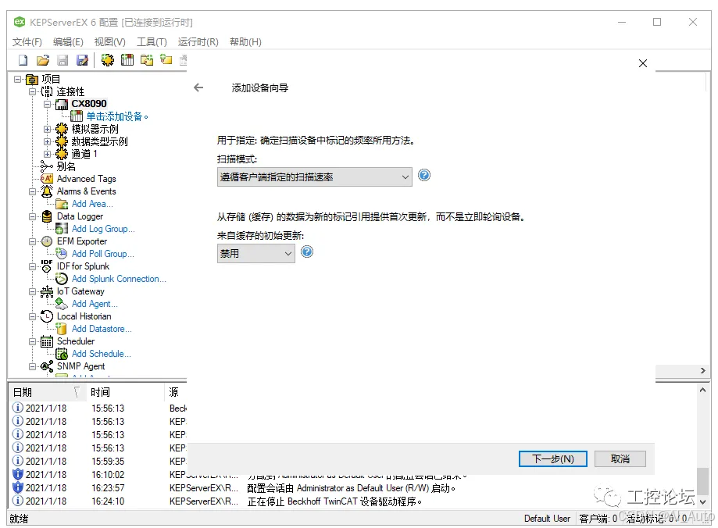Click the New Project toolbar icon
Viewport: 718px width, 528px height.
click(x=23, y=60)
